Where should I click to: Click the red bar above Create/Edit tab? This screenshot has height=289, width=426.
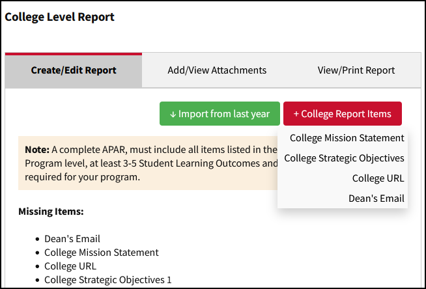click(x=74, y=54)
